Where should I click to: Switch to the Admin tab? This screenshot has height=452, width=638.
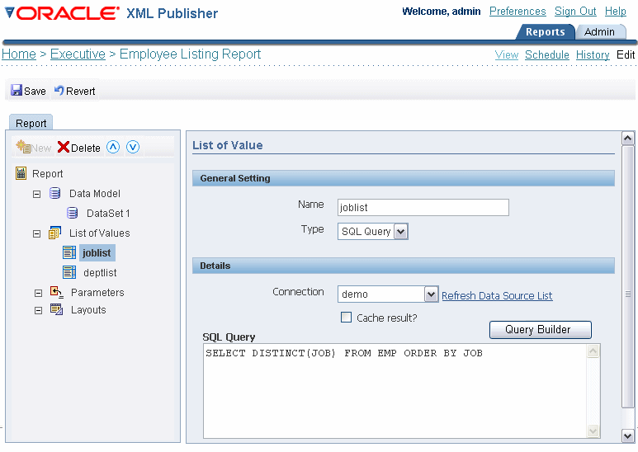coord(599,31)
